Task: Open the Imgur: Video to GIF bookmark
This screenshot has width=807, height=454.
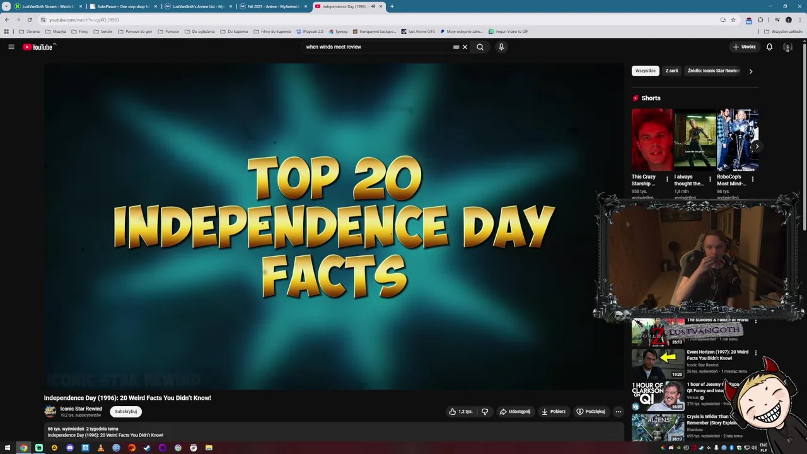Action: 508,31
